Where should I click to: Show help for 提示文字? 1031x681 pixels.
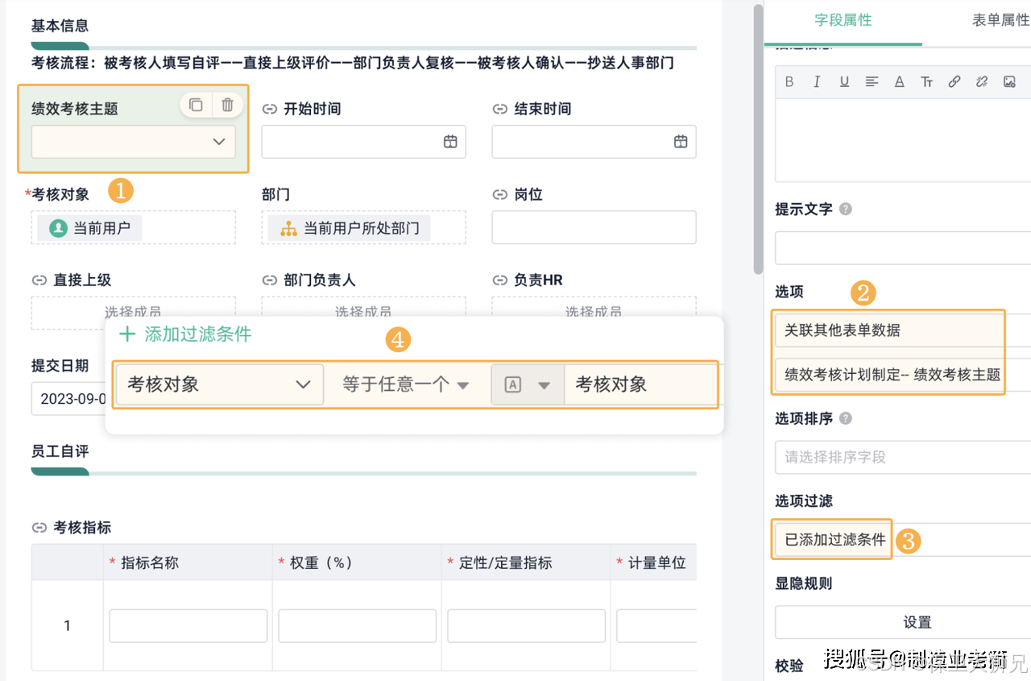845,209
